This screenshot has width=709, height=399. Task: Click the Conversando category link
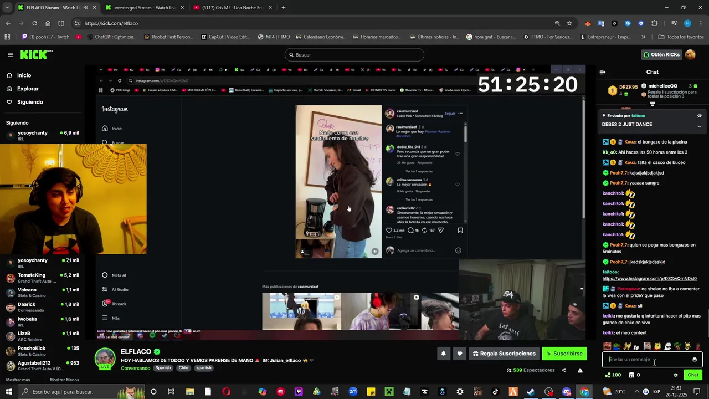[x=135, y=368]
